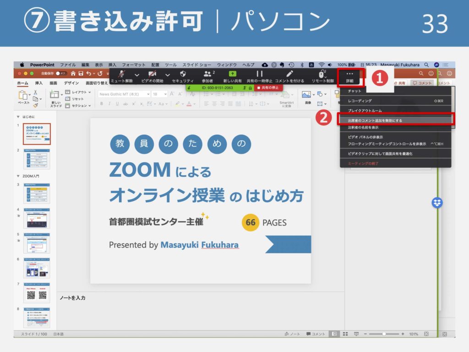The height and width of the screenshot is (352, 469).
Task: Select レコーディング in the Zoom menu
Action: coord(395,101)
